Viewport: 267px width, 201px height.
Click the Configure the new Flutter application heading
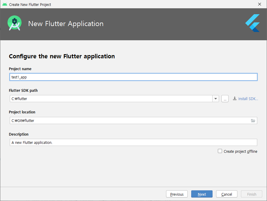coord(62,56)
